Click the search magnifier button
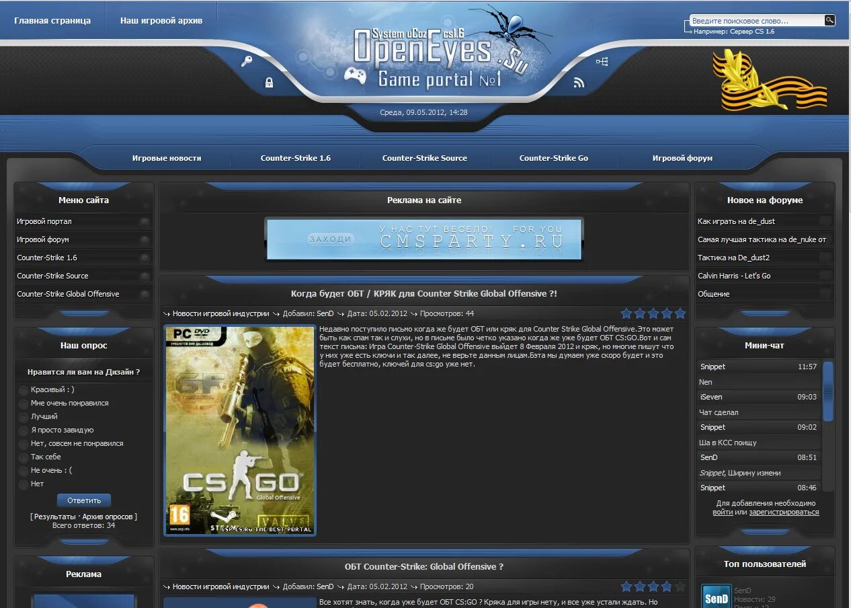 pyautogui.click(x=829, y=20)
